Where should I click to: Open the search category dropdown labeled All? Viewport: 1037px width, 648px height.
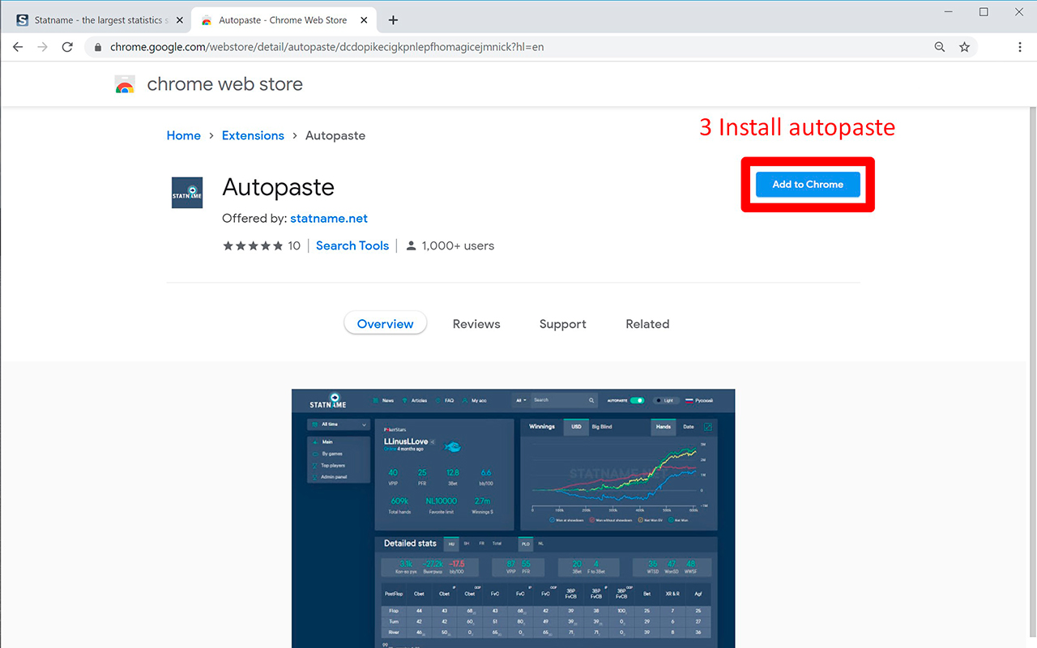point(520,400)
